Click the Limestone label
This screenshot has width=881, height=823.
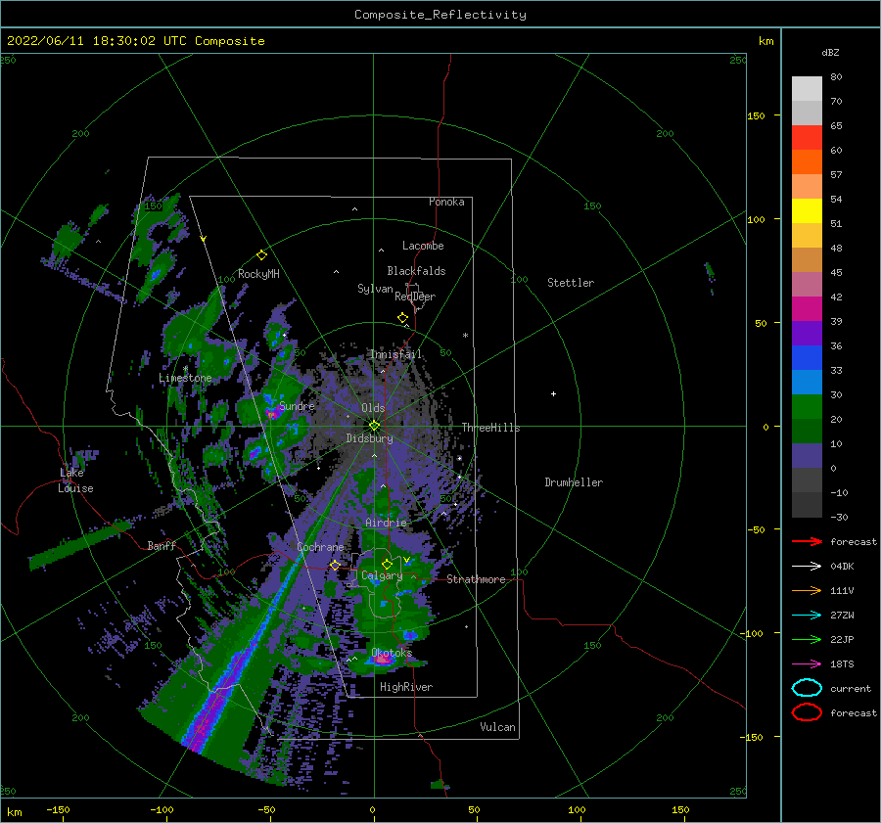pyautogui.click(x=185, y=378)
